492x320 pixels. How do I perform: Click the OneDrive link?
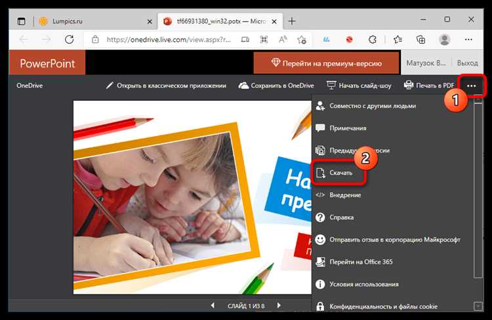pos(31,86)
